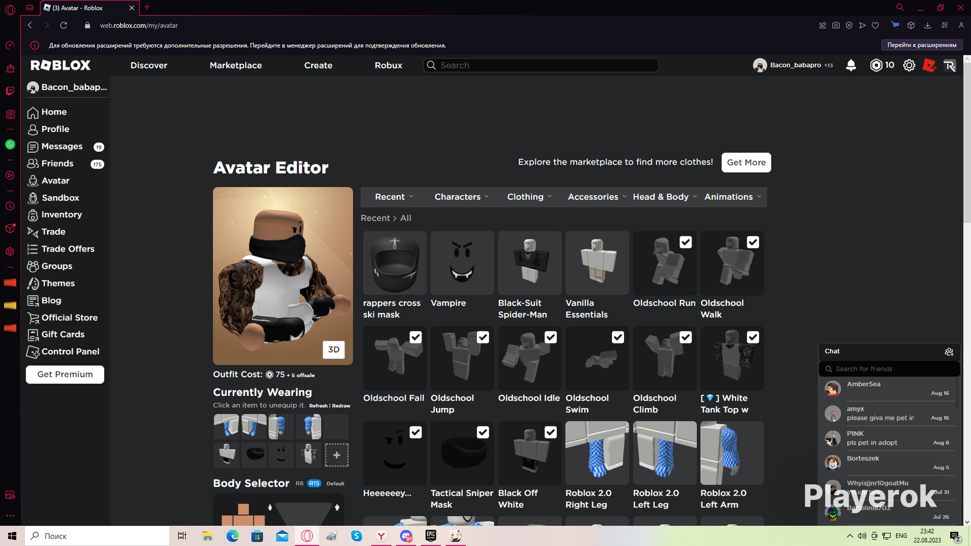Open the notifications bell in Roblox header

point(851,65)
